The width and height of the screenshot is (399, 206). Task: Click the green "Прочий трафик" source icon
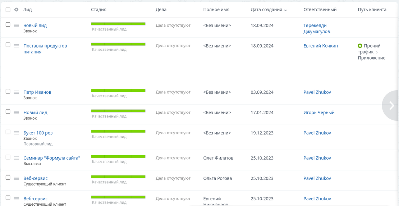point(360,46)
